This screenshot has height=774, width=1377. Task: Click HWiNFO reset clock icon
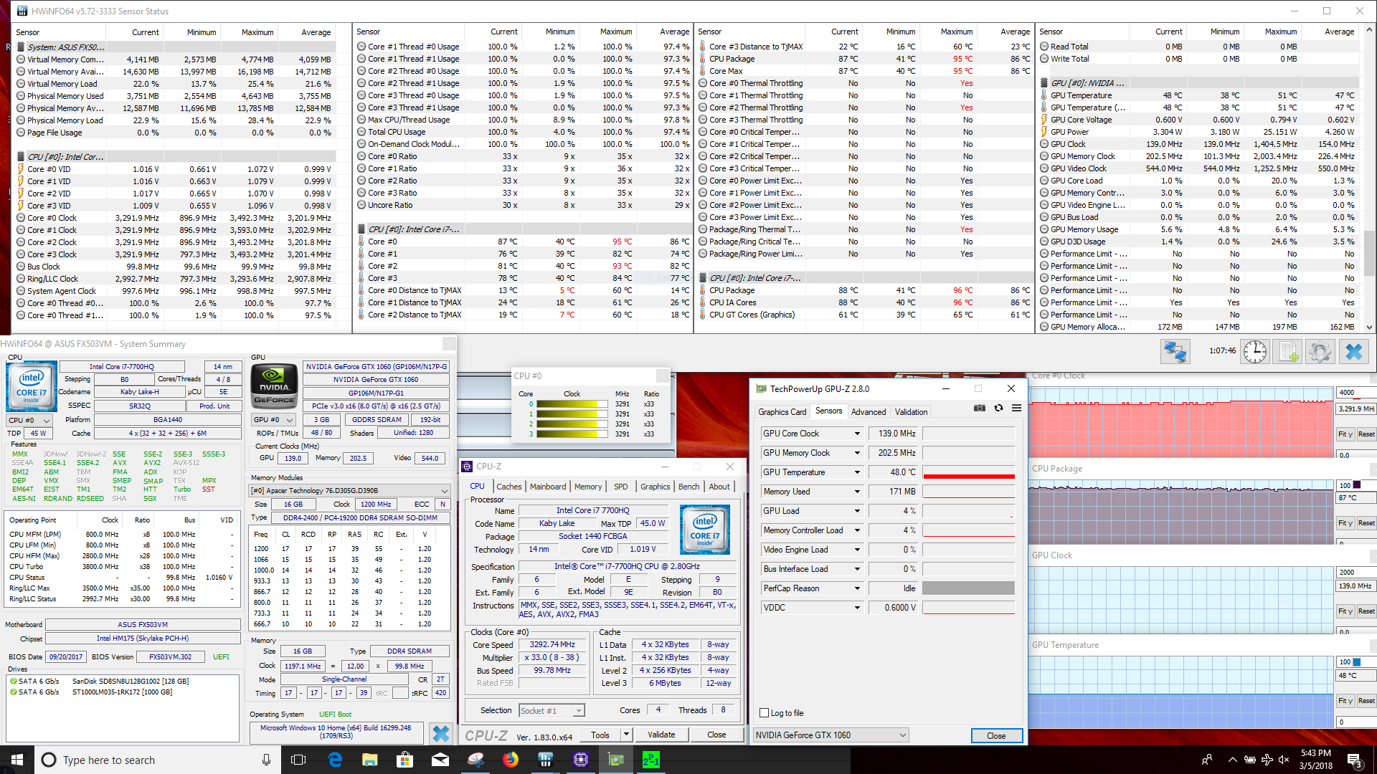[1254, 352]
